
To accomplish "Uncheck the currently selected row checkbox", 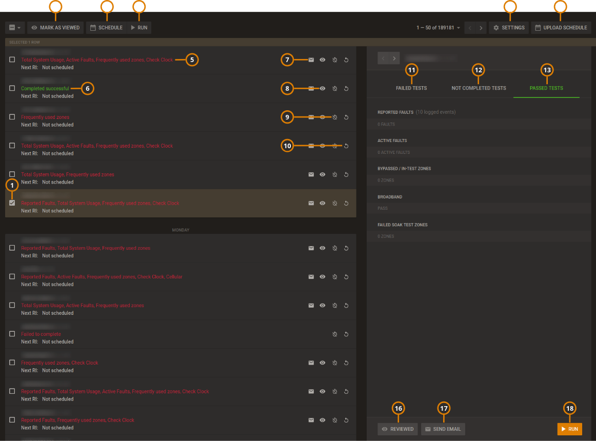I will (12, 203).
